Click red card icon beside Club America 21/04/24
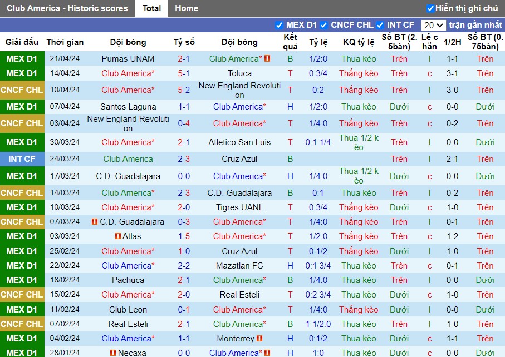The image size is (505, 357). [267, 58]
